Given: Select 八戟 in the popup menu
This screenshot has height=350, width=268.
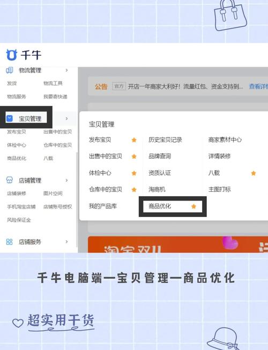Looking at the screenshot, I should (214, 173).
